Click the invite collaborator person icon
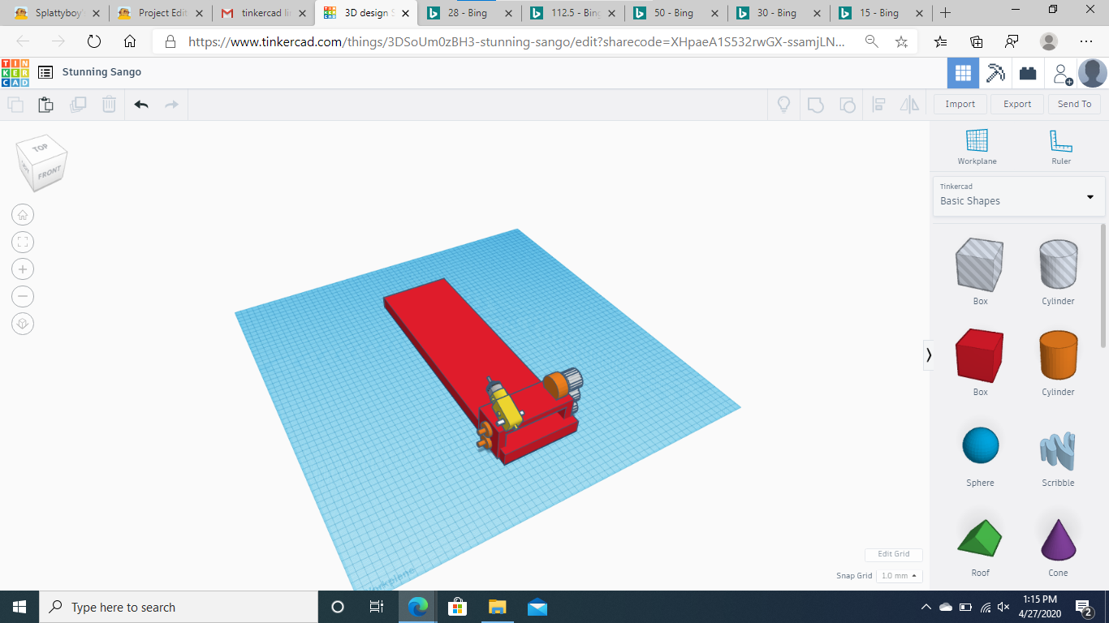The width and height of the screenshot is (1109, 623). tap(1061, 74)
